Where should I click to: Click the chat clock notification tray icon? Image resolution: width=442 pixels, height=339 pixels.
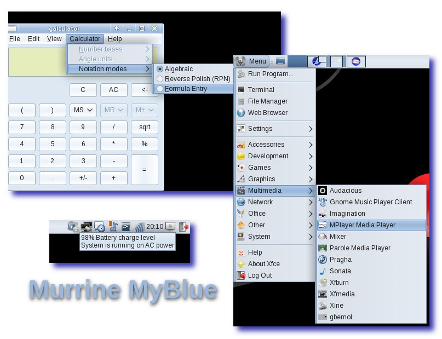pyautogui.click(x=100, y=227)
